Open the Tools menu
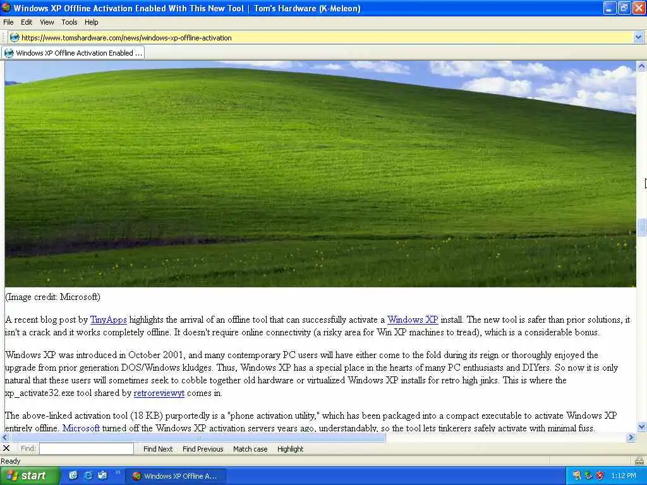 [x=70, y=22]
